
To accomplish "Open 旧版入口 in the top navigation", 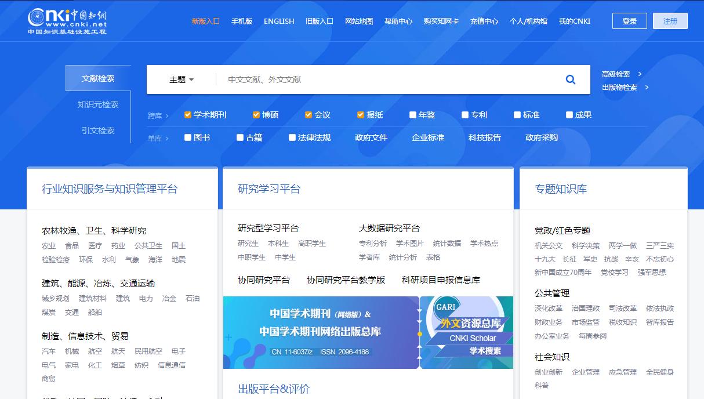I will coord(320,21).
